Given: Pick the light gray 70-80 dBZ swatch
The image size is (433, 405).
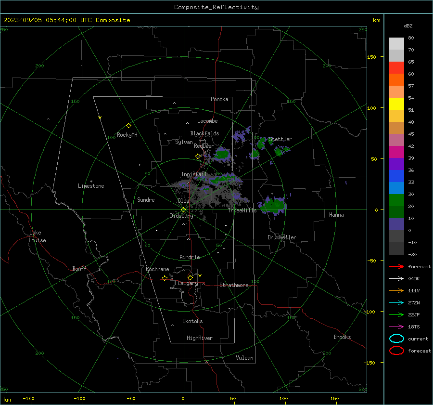Looking at the screenshot, I should [x=396, y=44].
